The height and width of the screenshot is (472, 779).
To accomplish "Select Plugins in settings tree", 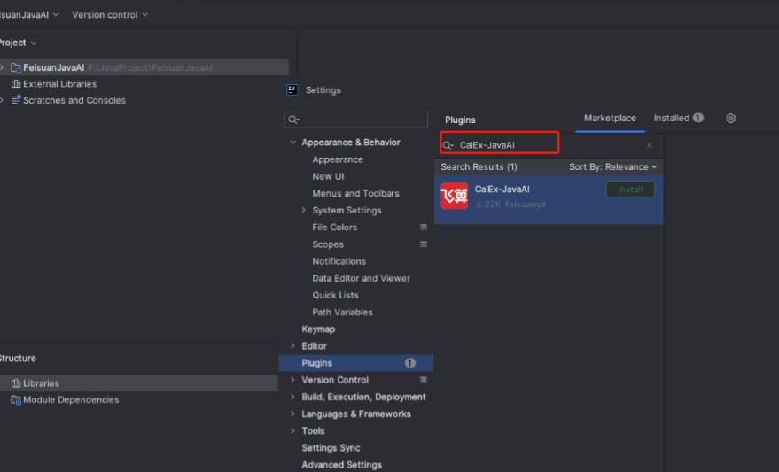I will point(355,363).
